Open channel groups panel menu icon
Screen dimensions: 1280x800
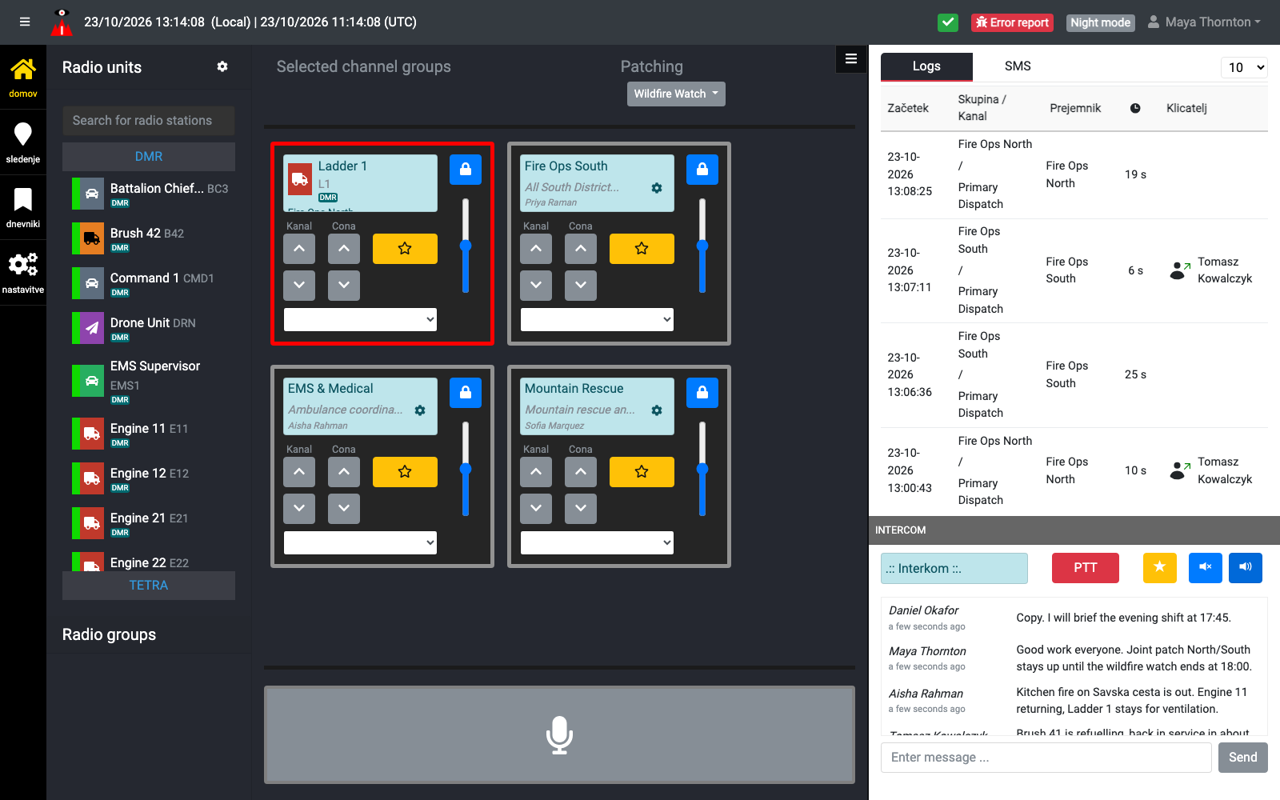tap(851, 58)
